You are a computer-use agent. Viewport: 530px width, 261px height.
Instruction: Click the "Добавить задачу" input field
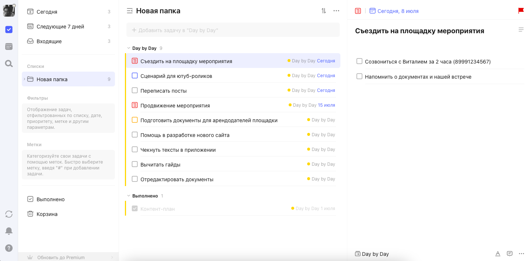pyautogui.click(x=233, y=30)
